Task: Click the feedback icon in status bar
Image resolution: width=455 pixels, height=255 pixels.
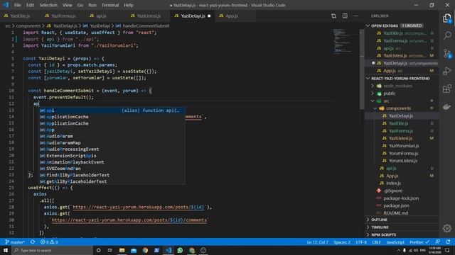Action: tap(438, 242)
